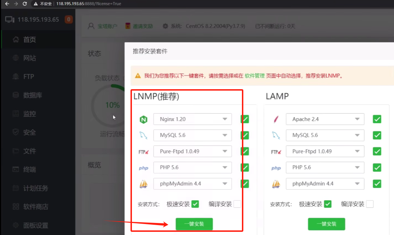Screen dimensions: 394x235
Task: Open the LNMP Nginx 1.20 version dropdown
Action: click(x=192, y=119)
